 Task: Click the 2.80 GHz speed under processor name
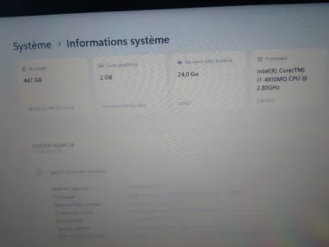265,101
